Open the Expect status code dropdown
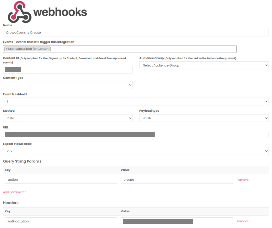272x228 pixels. pos(136,151)
